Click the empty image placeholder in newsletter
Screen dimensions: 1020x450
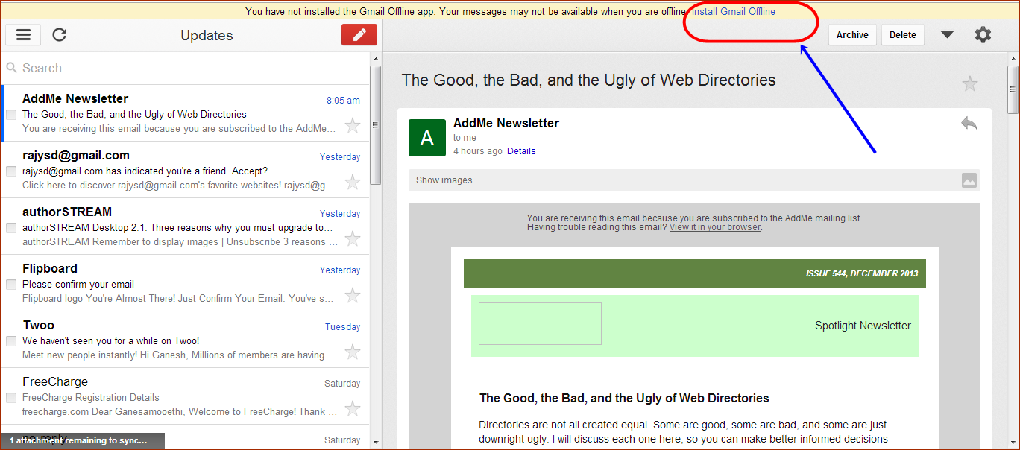[x=540, y=323]
